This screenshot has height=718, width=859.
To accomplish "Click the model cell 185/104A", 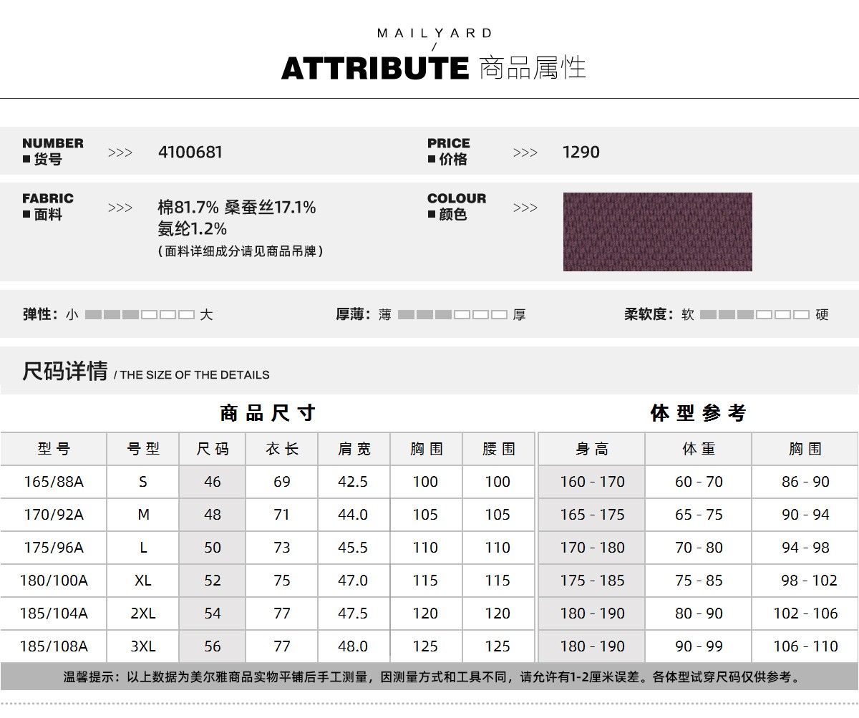I will [x=54, y=613].
